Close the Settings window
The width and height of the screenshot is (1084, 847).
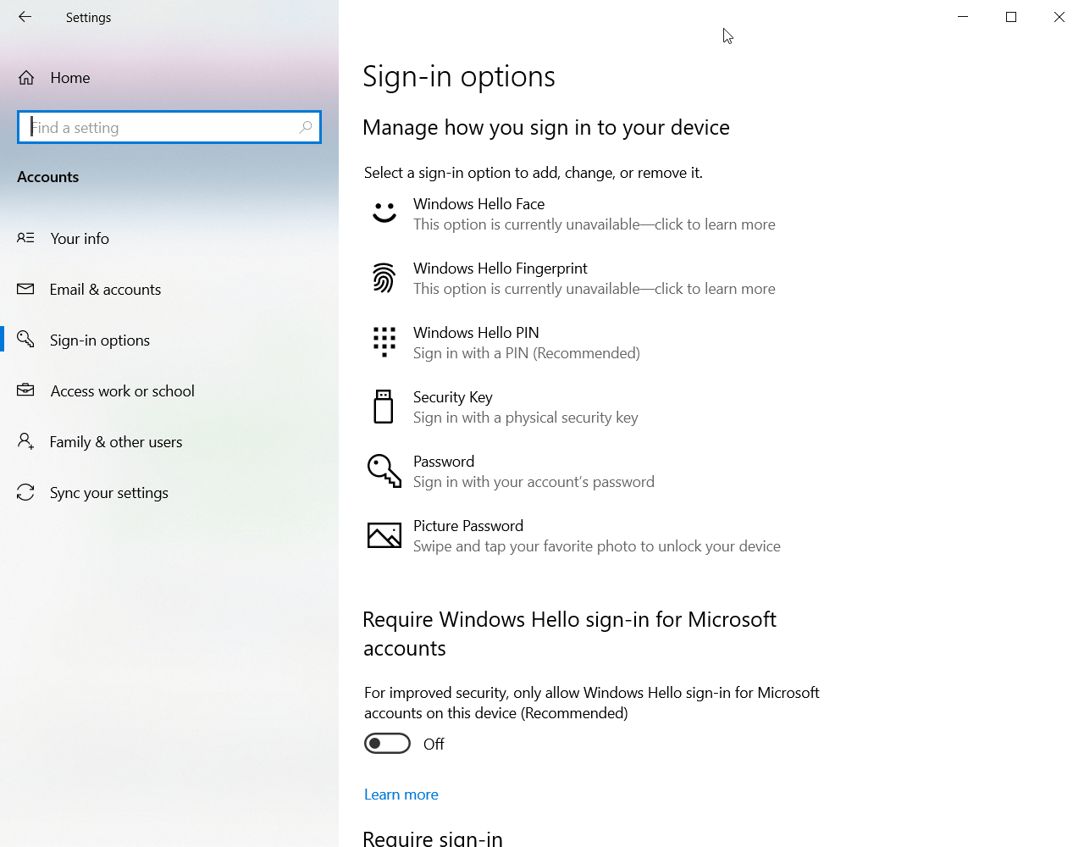point(1059,17)
